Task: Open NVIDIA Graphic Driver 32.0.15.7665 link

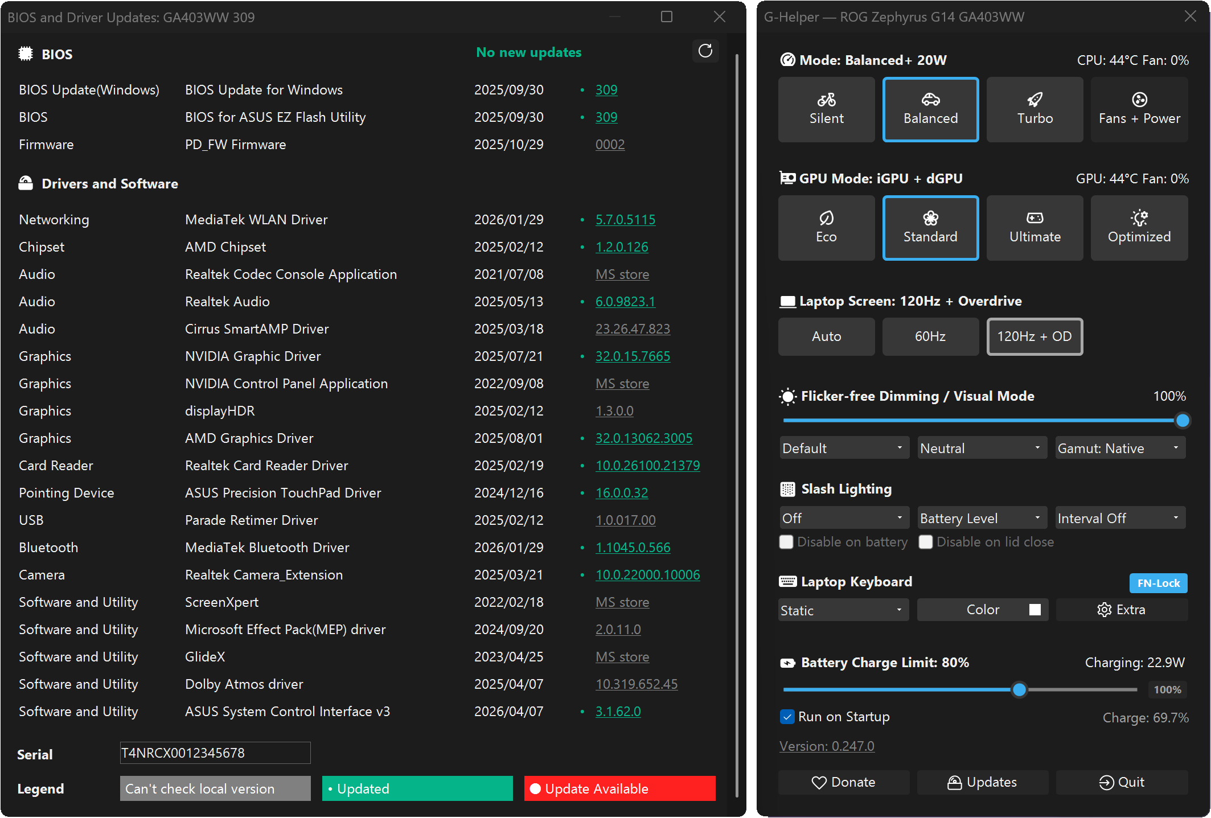Action: pos(633,356)
